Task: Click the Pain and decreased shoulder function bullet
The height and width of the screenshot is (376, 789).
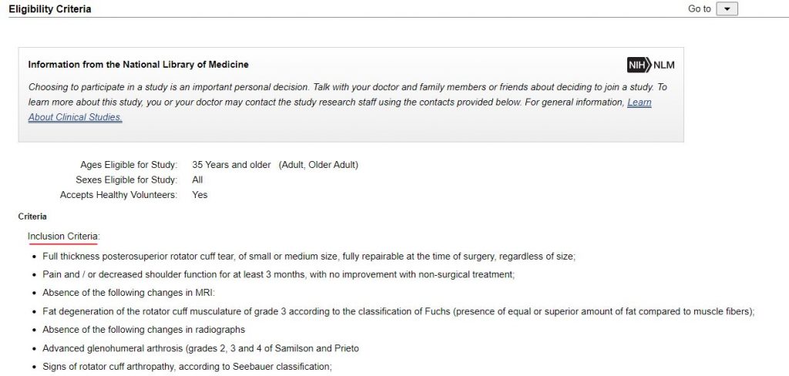Action: (x=278, y=274)
